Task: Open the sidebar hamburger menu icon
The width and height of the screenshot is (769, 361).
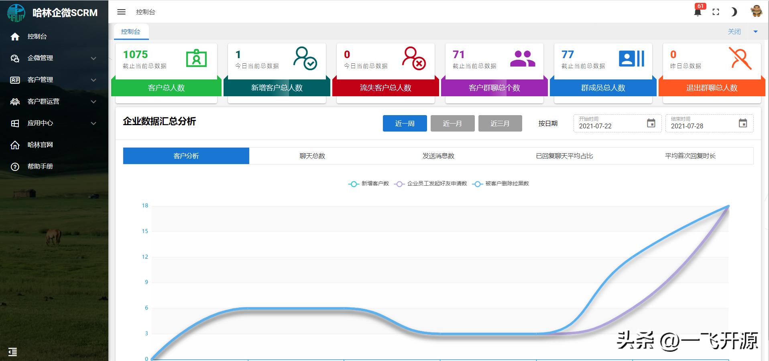Action: click(121, 12)
